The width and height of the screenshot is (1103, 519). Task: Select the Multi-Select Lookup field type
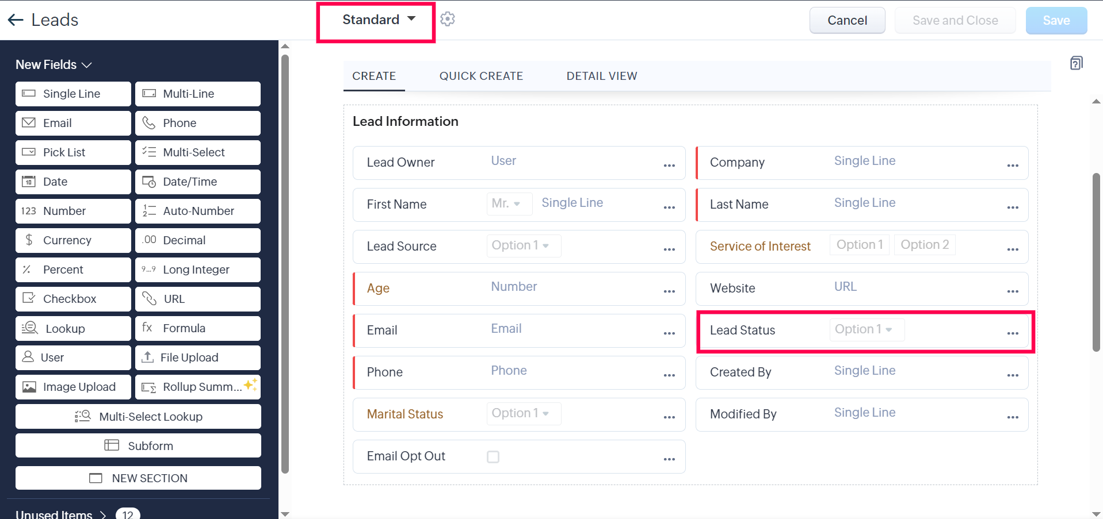(138, 416)
